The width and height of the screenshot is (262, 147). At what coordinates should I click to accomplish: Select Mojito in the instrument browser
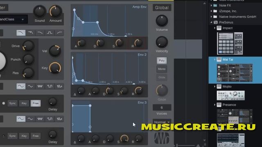(227, 86)
